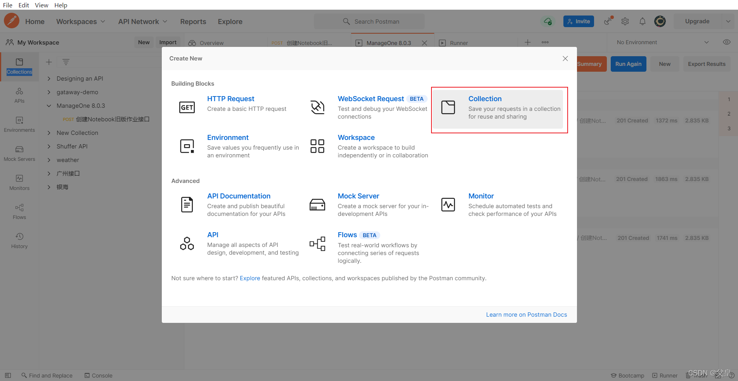
Task: Switch to the ManageOne 8.0.3 tab
Action: point(389,43)
